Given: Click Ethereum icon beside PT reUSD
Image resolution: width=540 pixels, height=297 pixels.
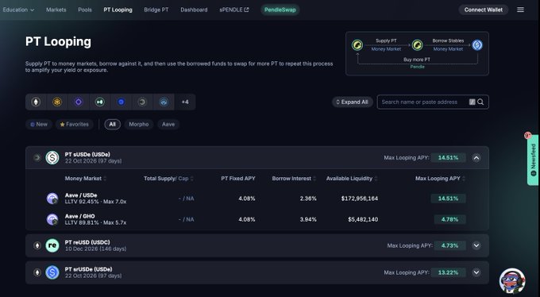Looking at the screenshot, I should pos(37,245).
